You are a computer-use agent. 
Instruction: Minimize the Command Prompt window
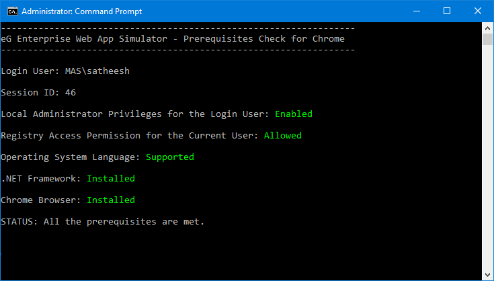(417, 11)
